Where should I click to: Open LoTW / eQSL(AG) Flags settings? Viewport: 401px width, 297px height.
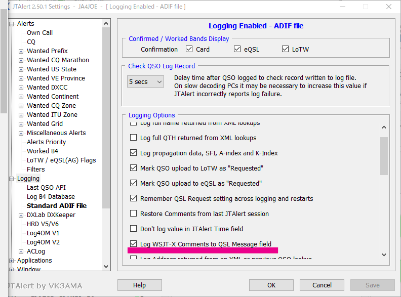(x=61, y=160)
